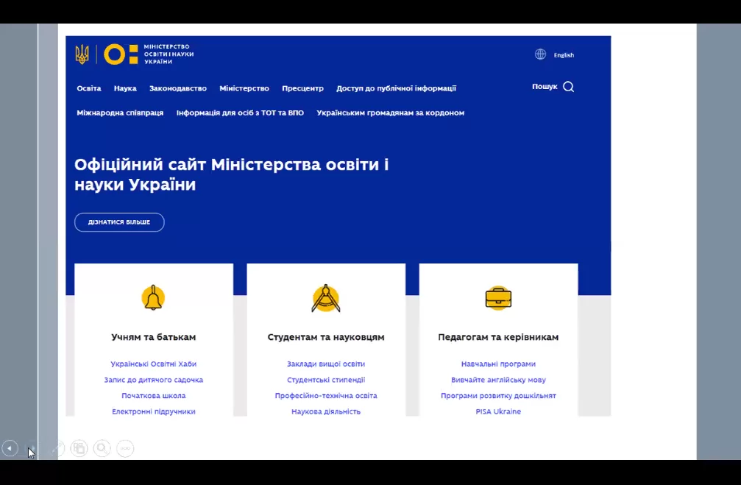Open Міжнародна співпраця navigation item
This screenshot has width=741, height=485.
tap(120, 113)
